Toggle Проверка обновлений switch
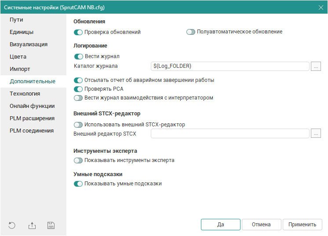The image size is (328, 236). (x=78, y=33)
